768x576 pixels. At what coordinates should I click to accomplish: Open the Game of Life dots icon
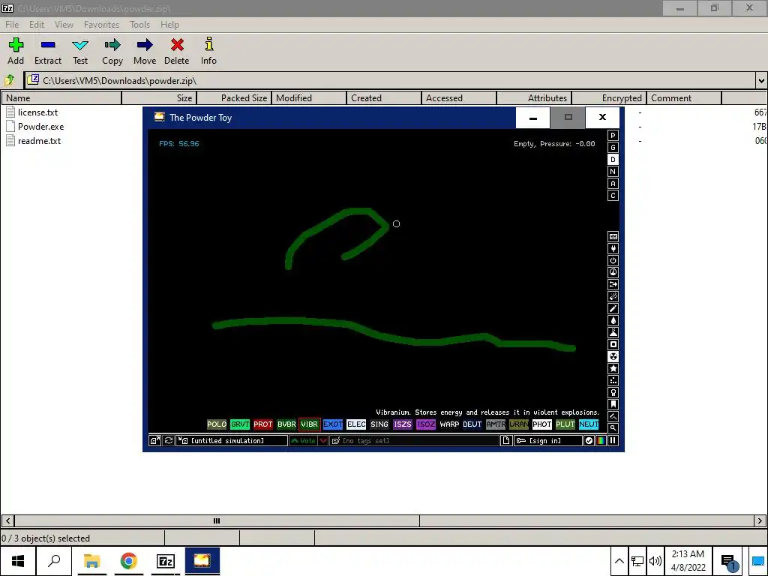[x=613, y=380]
